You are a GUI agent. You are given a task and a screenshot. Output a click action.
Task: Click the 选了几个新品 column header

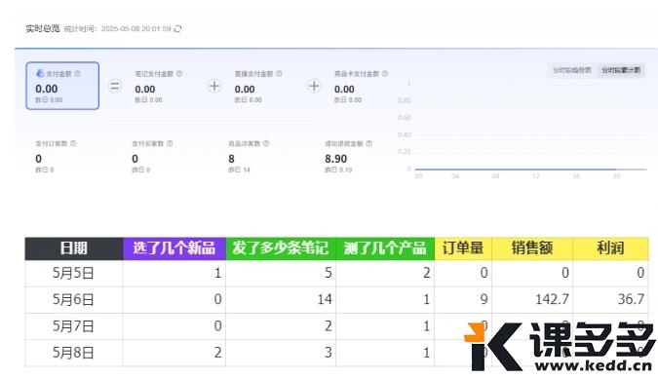point(174,248)
